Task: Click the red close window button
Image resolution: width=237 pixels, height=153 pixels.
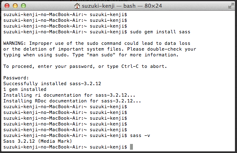Action: [x=7, y=6]
